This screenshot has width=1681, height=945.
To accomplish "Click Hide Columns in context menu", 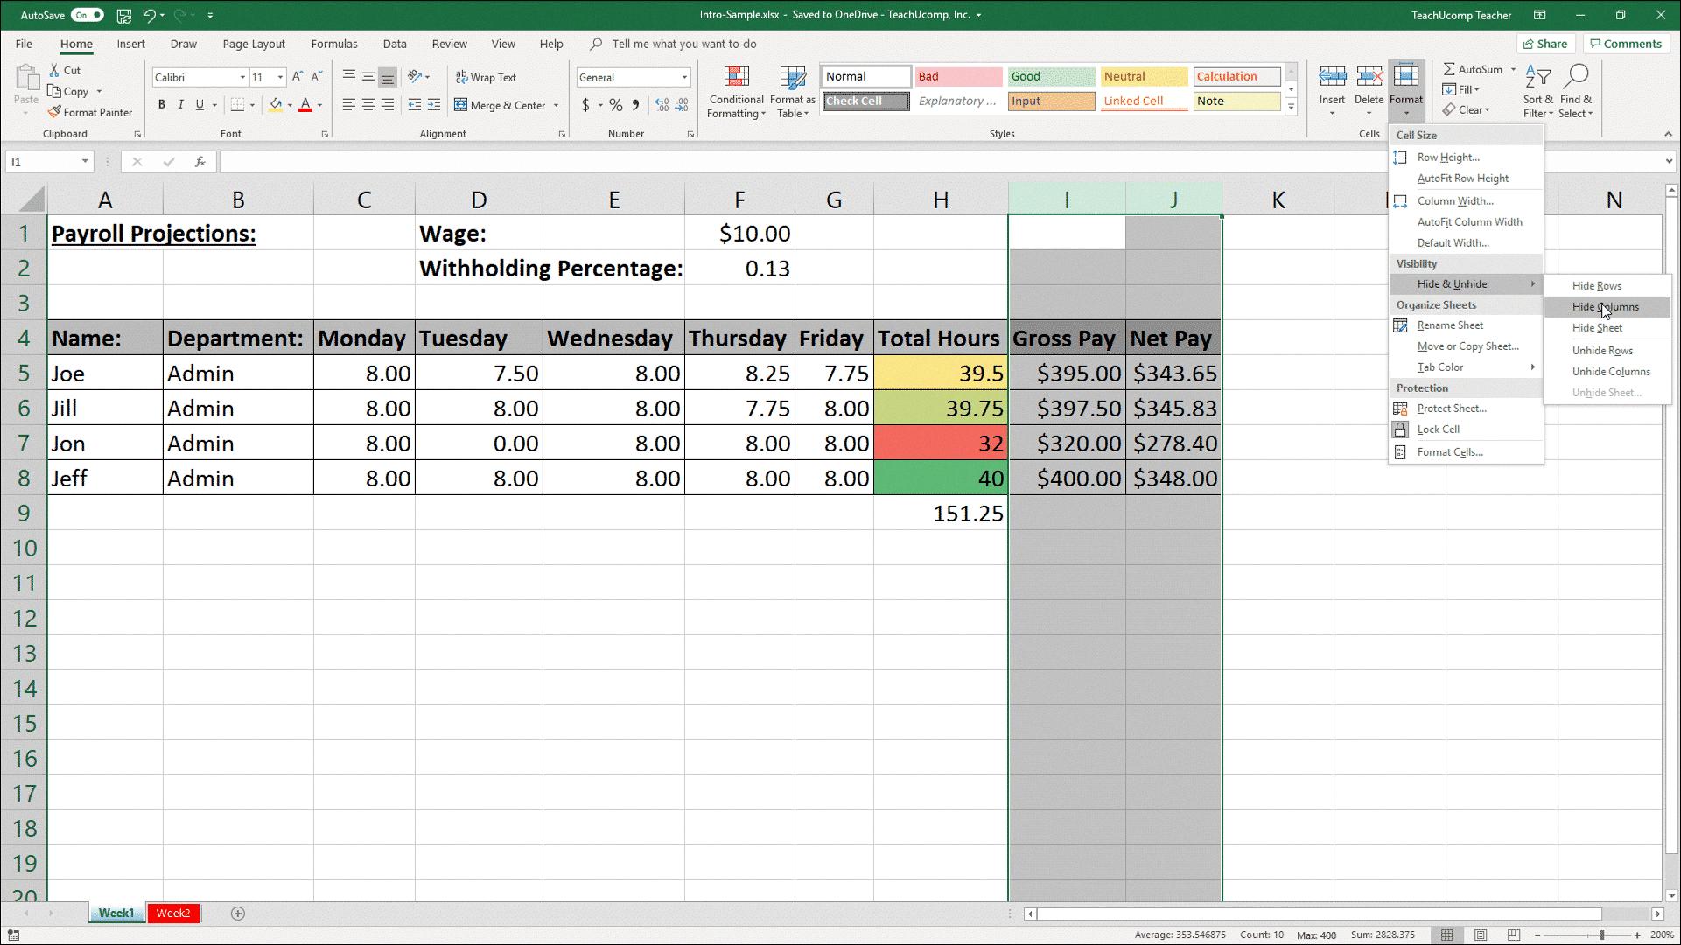I will (x=1606, y=307).
